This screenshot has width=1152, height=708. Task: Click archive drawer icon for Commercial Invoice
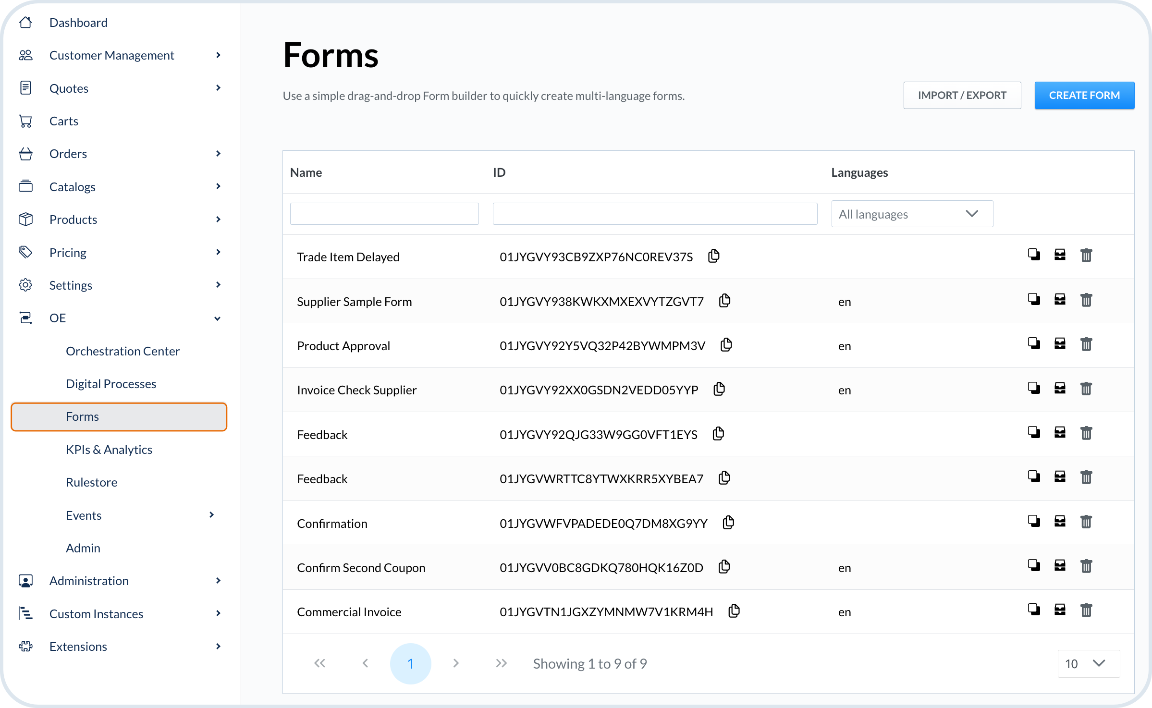tap(1059, 610)
